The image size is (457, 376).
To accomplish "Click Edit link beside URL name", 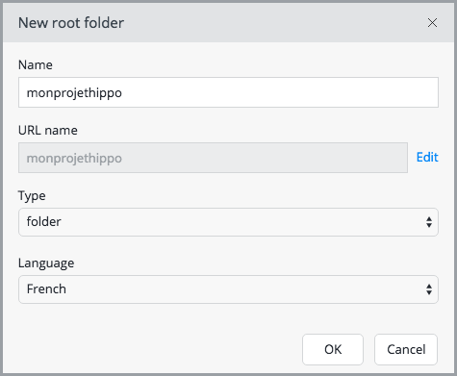I will pos(427,157).
